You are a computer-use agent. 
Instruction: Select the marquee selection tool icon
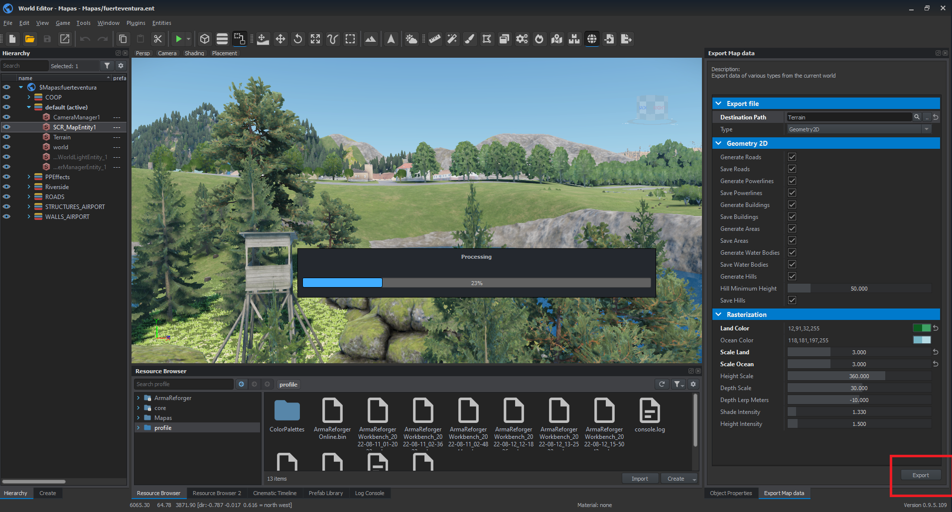click(x=350, y=39)
